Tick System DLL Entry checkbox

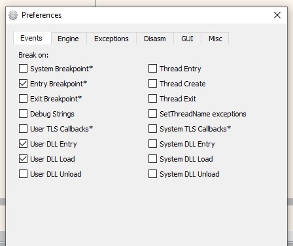152,144
